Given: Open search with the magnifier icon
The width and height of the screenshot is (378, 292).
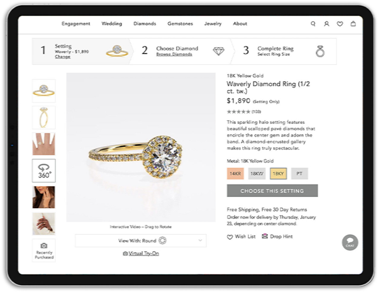Looking at the screenshot, I should (x=313, y=24).
